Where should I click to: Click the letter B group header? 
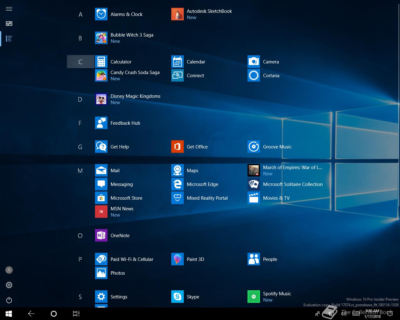pyautogui.click(x=80, y=38)
